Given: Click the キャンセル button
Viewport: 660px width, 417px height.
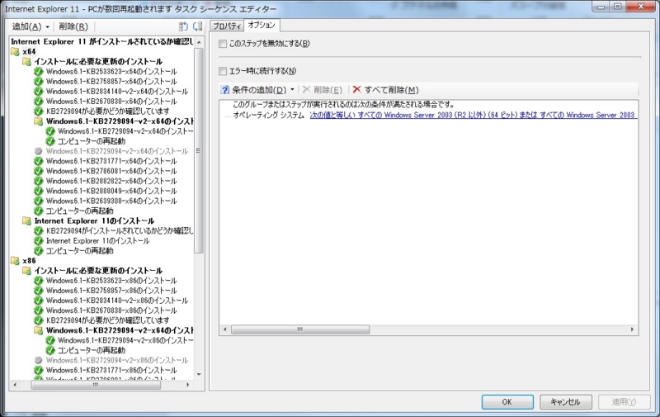Looking at the screenshot, I should click(566, 402).
